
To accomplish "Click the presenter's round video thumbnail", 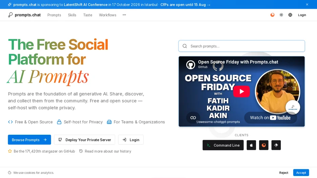I will click(x=277, y=92).
